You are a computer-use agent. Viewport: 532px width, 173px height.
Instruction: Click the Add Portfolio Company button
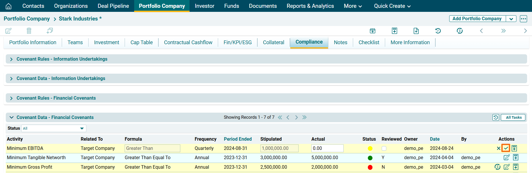[477, 19]
